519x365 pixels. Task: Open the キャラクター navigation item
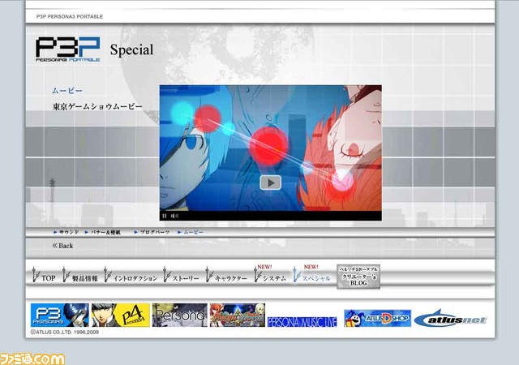click(x=226, y=276)
